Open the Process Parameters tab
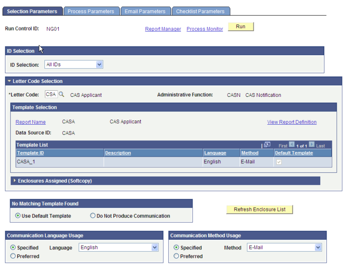 [x=91, y=11]
